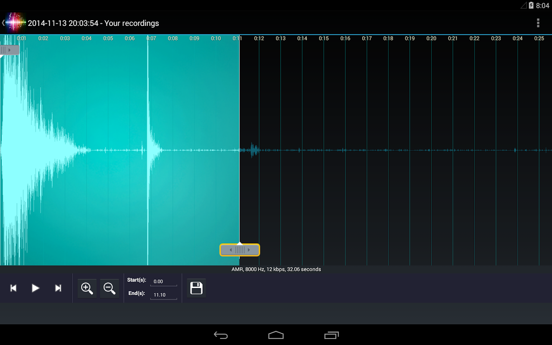Click the 0:12 timeline marker
The image size is (552, 345).
259,38
